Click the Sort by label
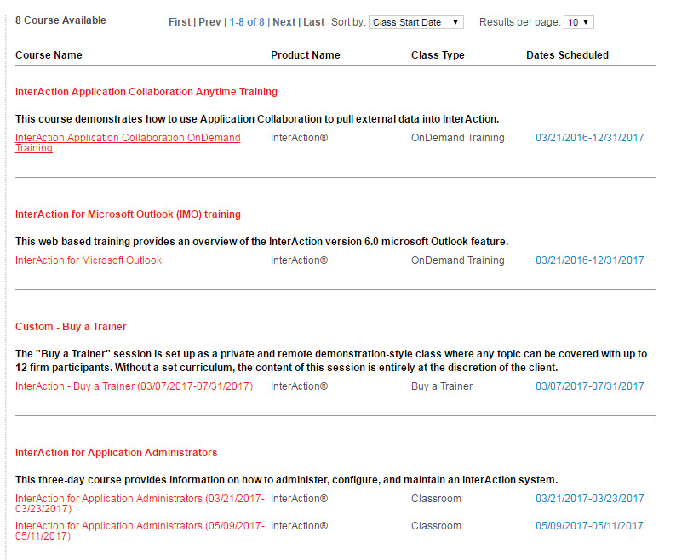 [x=348, y=22]
